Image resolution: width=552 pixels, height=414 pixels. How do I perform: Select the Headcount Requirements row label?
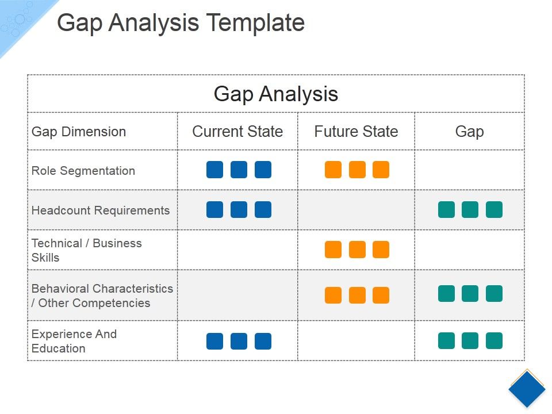101,210
